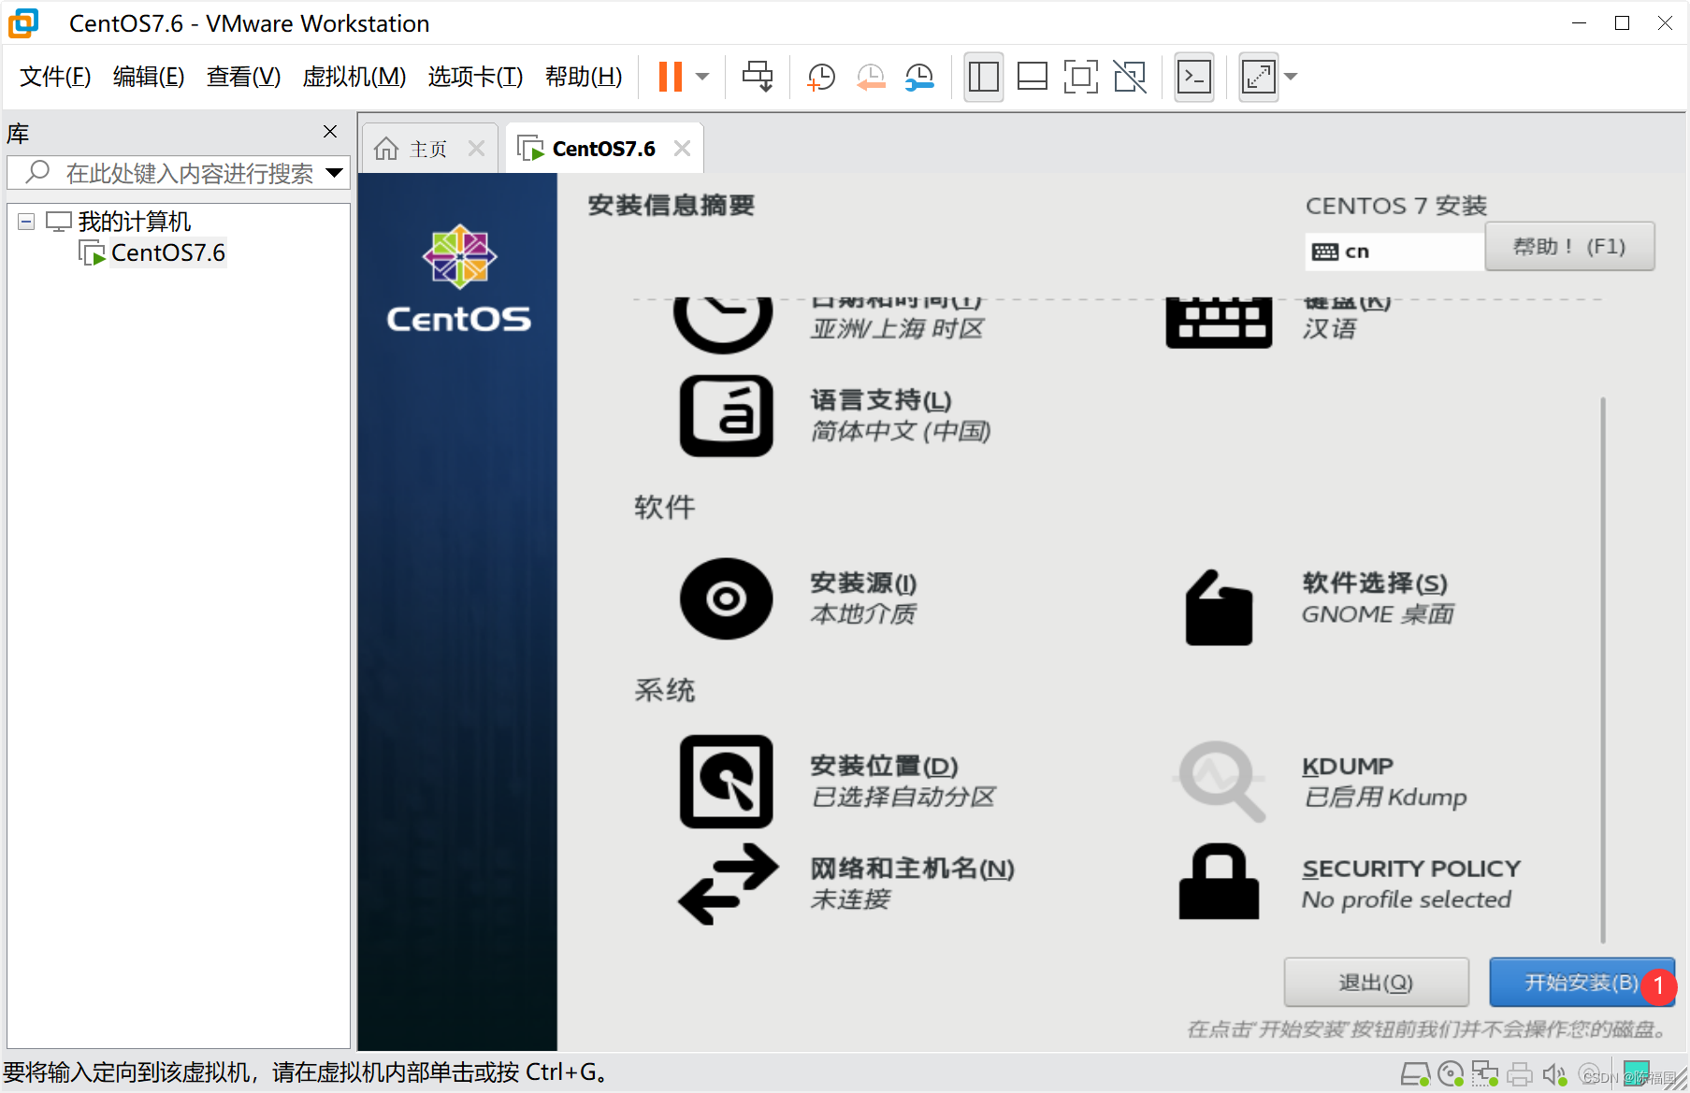
Task: Open the SECURITY POLICY lock icon
Action: (x=1219, y=882)
